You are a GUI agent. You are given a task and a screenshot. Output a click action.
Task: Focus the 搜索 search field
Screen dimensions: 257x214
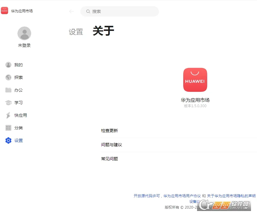(x=119, y=11)
